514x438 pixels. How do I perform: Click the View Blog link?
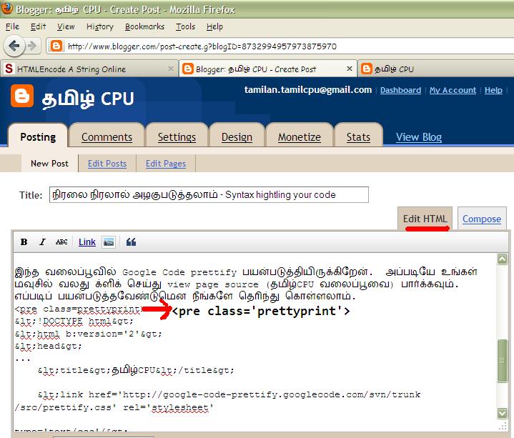[x=419, y=136]
